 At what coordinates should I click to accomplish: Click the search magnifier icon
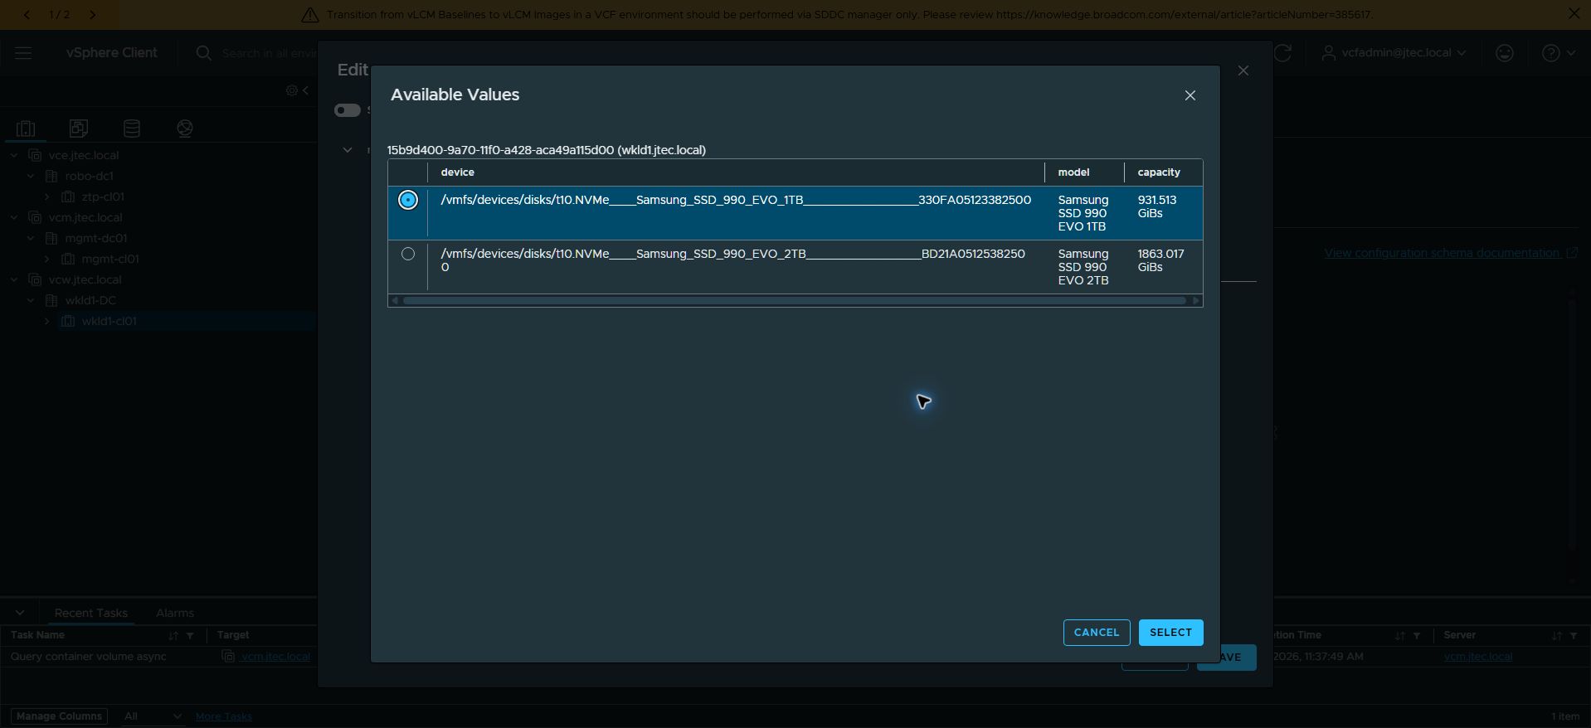coord(203,53)
